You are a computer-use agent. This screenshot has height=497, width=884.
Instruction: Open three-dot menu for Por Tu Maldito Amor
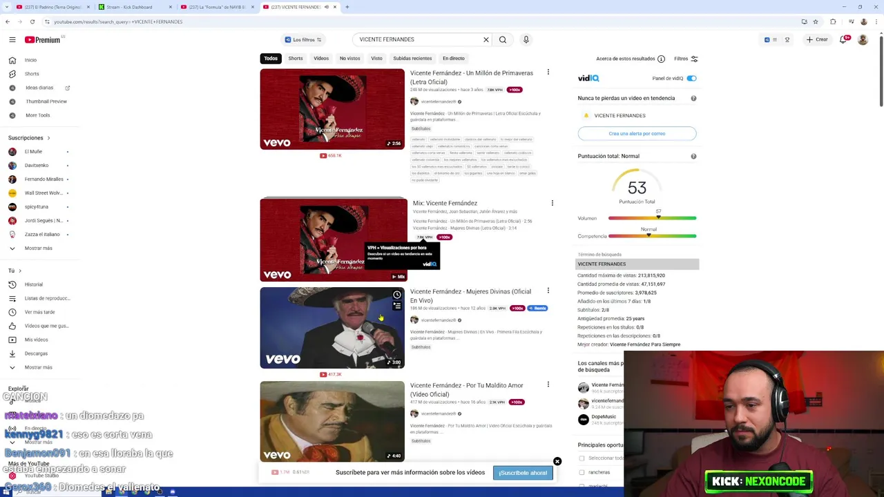(x=548, y=384)
